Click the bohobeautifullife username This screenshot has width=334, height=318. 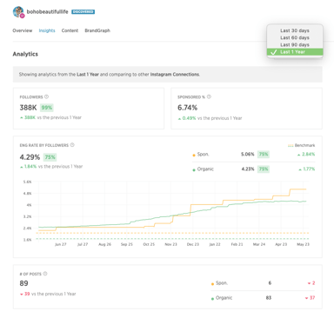(47, 11)
